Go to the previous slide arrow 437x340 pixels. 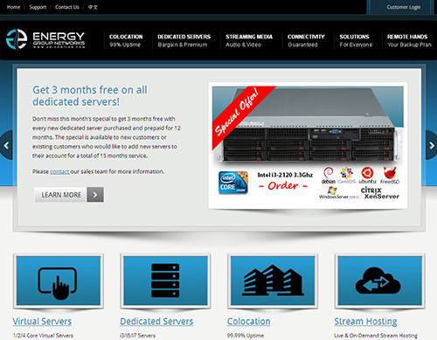(6, 145)
